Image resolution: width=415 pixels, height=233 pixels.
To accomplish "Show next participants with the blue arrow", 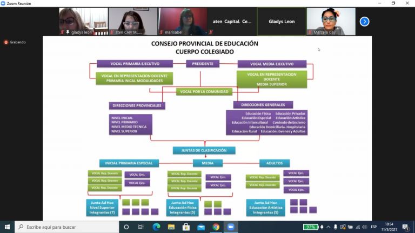I will pos(364,22).
